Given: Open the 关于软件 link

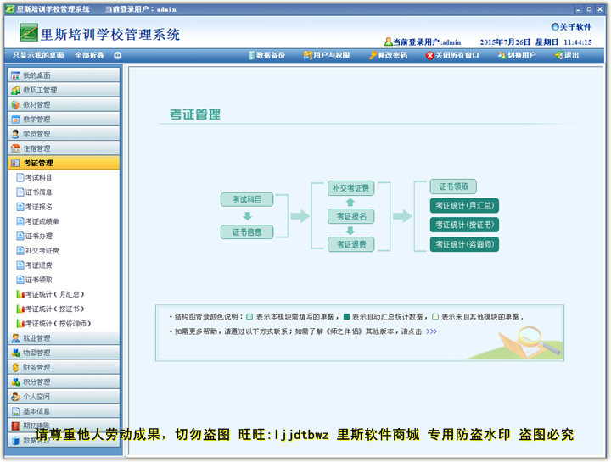Looking at the screenshot, I should pos(571,27).
